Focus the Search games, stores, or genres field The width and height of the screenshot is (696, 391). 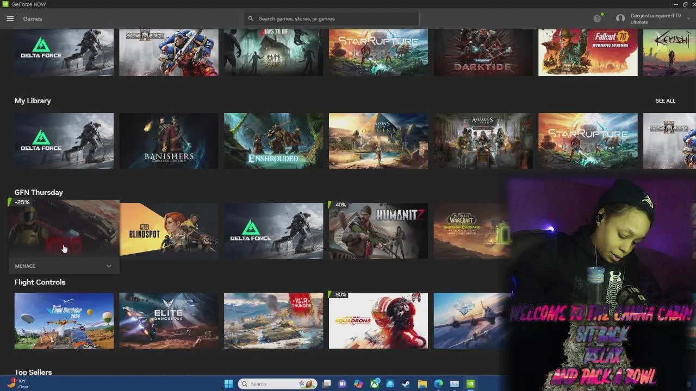click(x=332, y=18)
